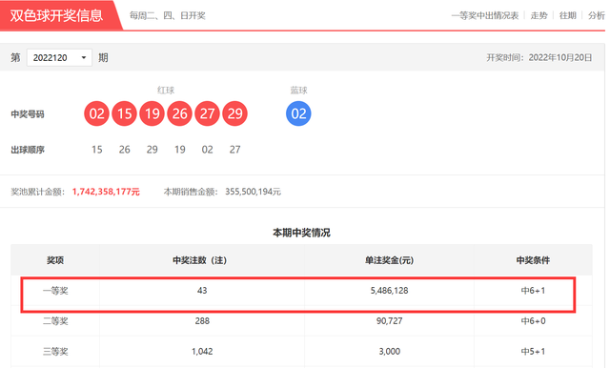Screen dimensions: 610x368
Task: Click the dropdown arrow beside 2022120
Action: click(x=84, y=57)
